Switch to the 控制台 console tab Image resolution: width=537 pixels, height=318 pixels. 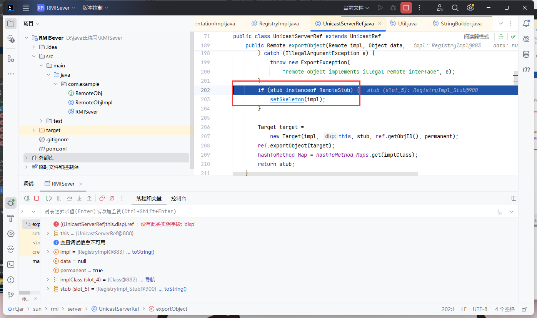178,198
